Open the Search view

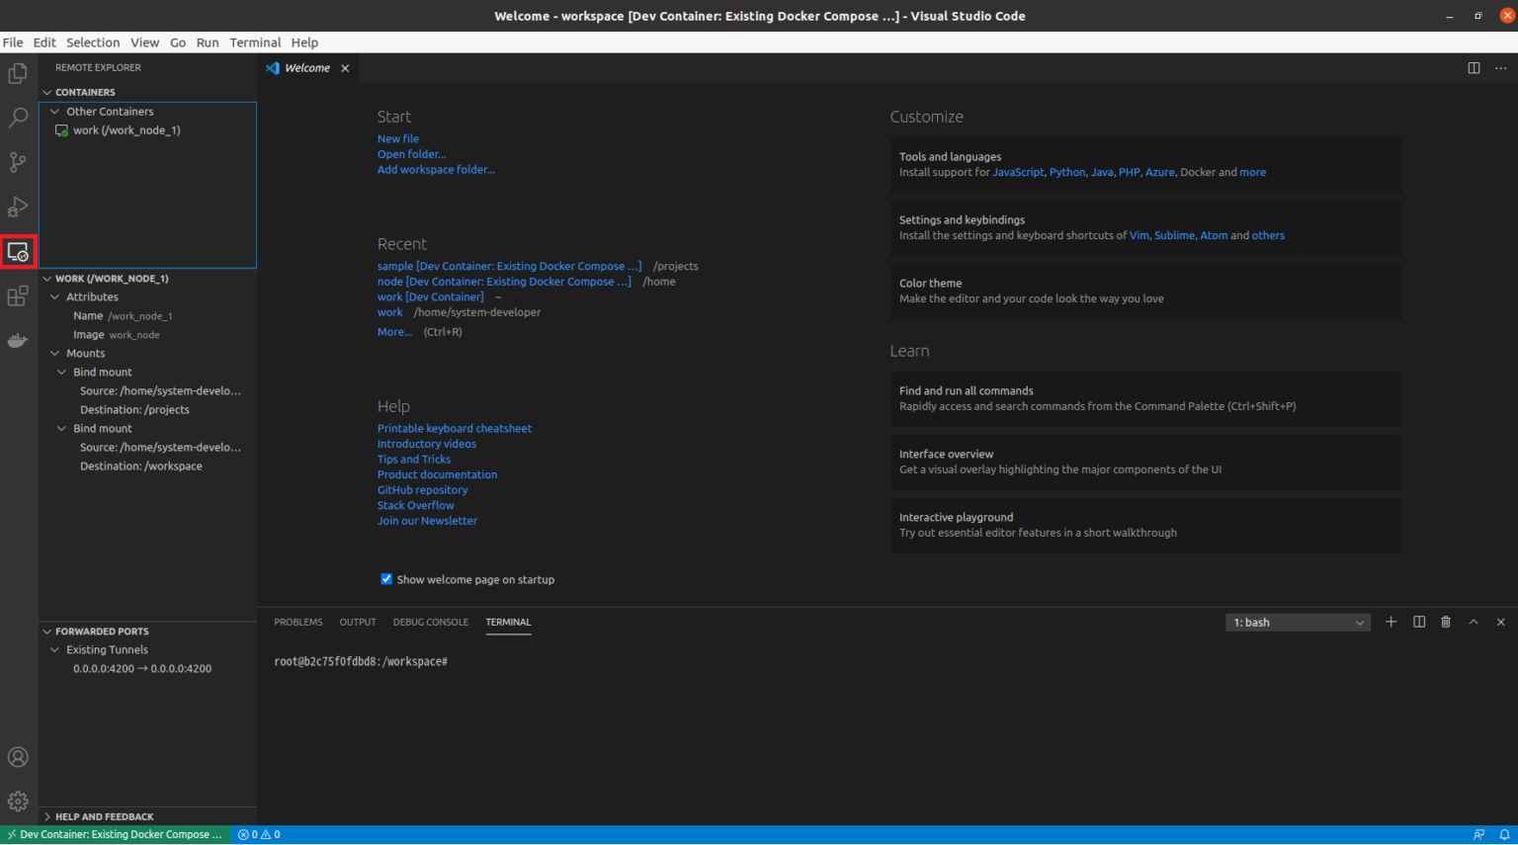click(x=18, y=117)
